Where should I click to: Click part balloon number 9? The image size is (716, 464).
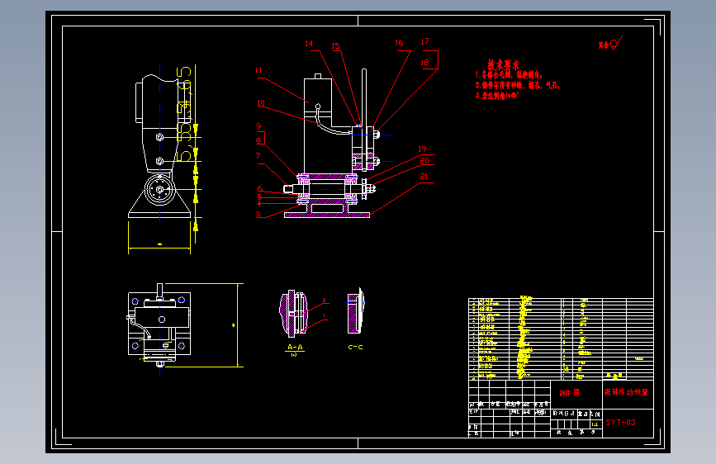pyautogui.click(x=259, y=126)
